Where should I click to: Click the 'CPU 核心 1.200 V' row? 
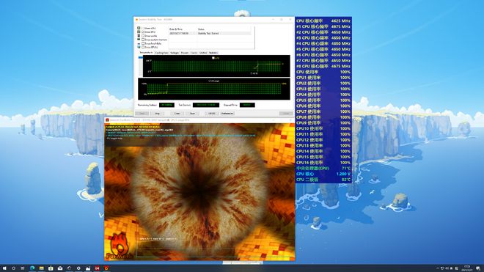coord(323,174)
